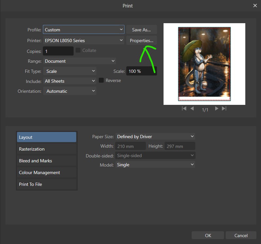The width and height of the screenshot is (261, 244).
Task: Open the Bleed and Marks section
Action: coord(46,161)
